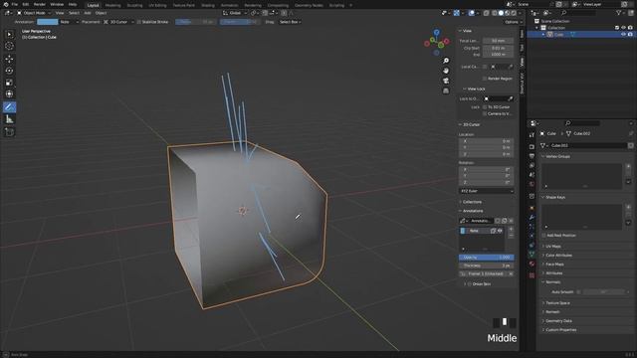Enable Render Region checkbox
Viewport: 637px width, 358px height.
coord(485,79)
